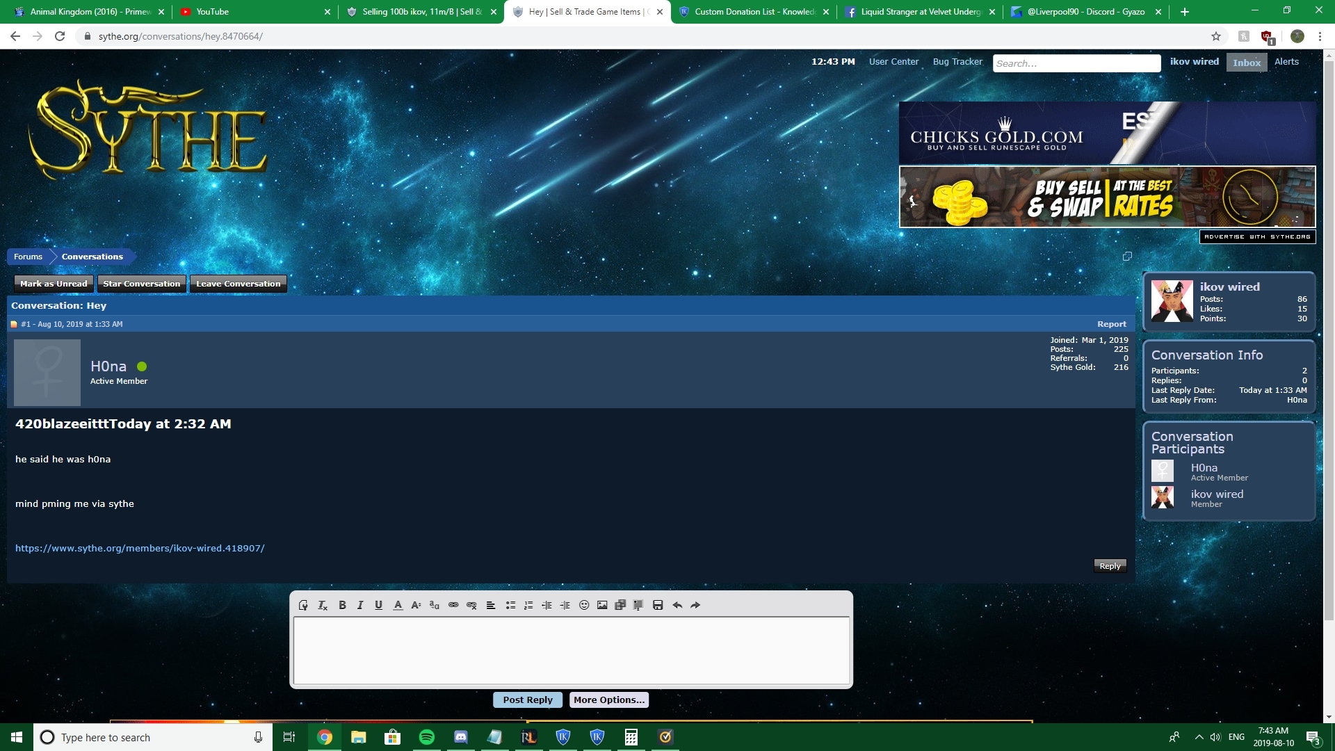Click the undo arrow in editor

677,605
